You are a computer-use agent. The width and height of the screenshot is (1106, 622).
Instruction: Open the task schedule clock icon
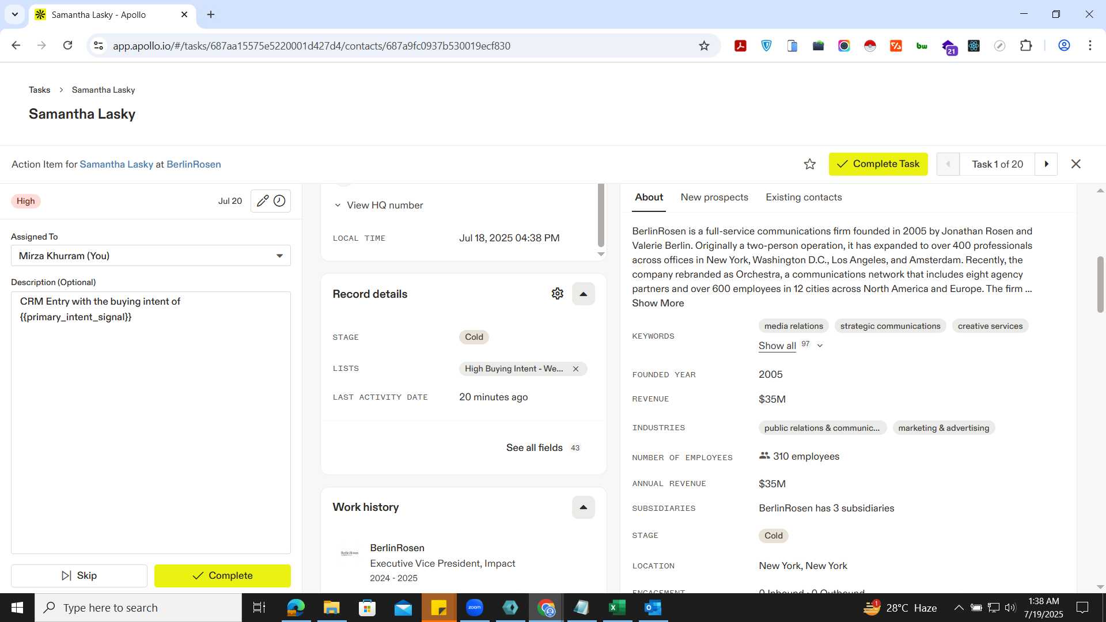pyautogui.click(x=279, y=201)
